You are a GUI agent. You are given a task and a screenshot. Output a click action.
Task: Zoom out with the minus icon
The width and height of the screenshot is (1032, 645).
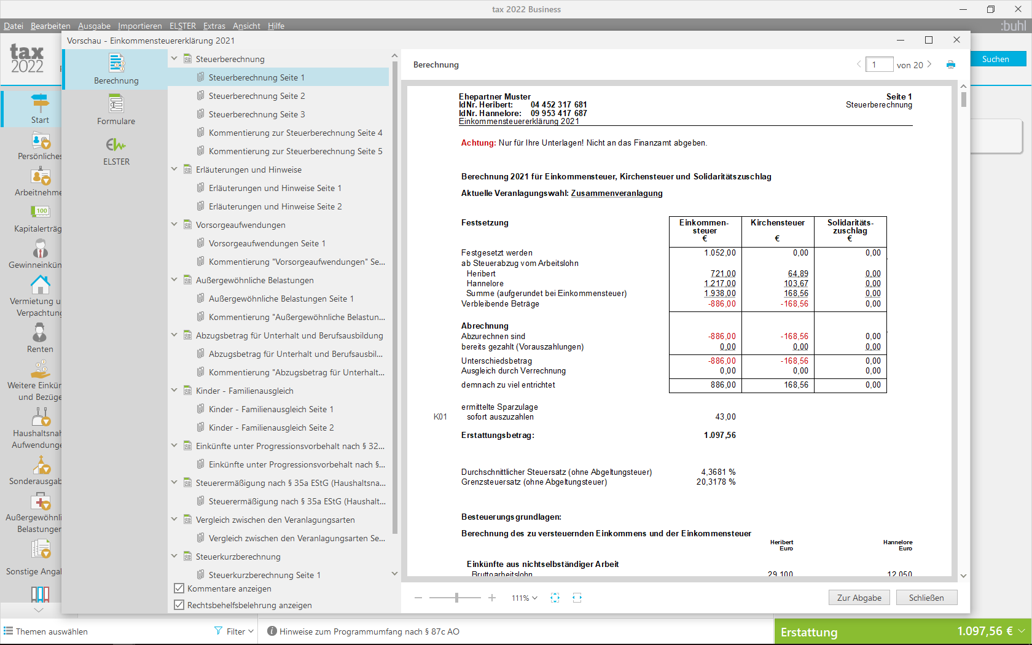(418, 598)
